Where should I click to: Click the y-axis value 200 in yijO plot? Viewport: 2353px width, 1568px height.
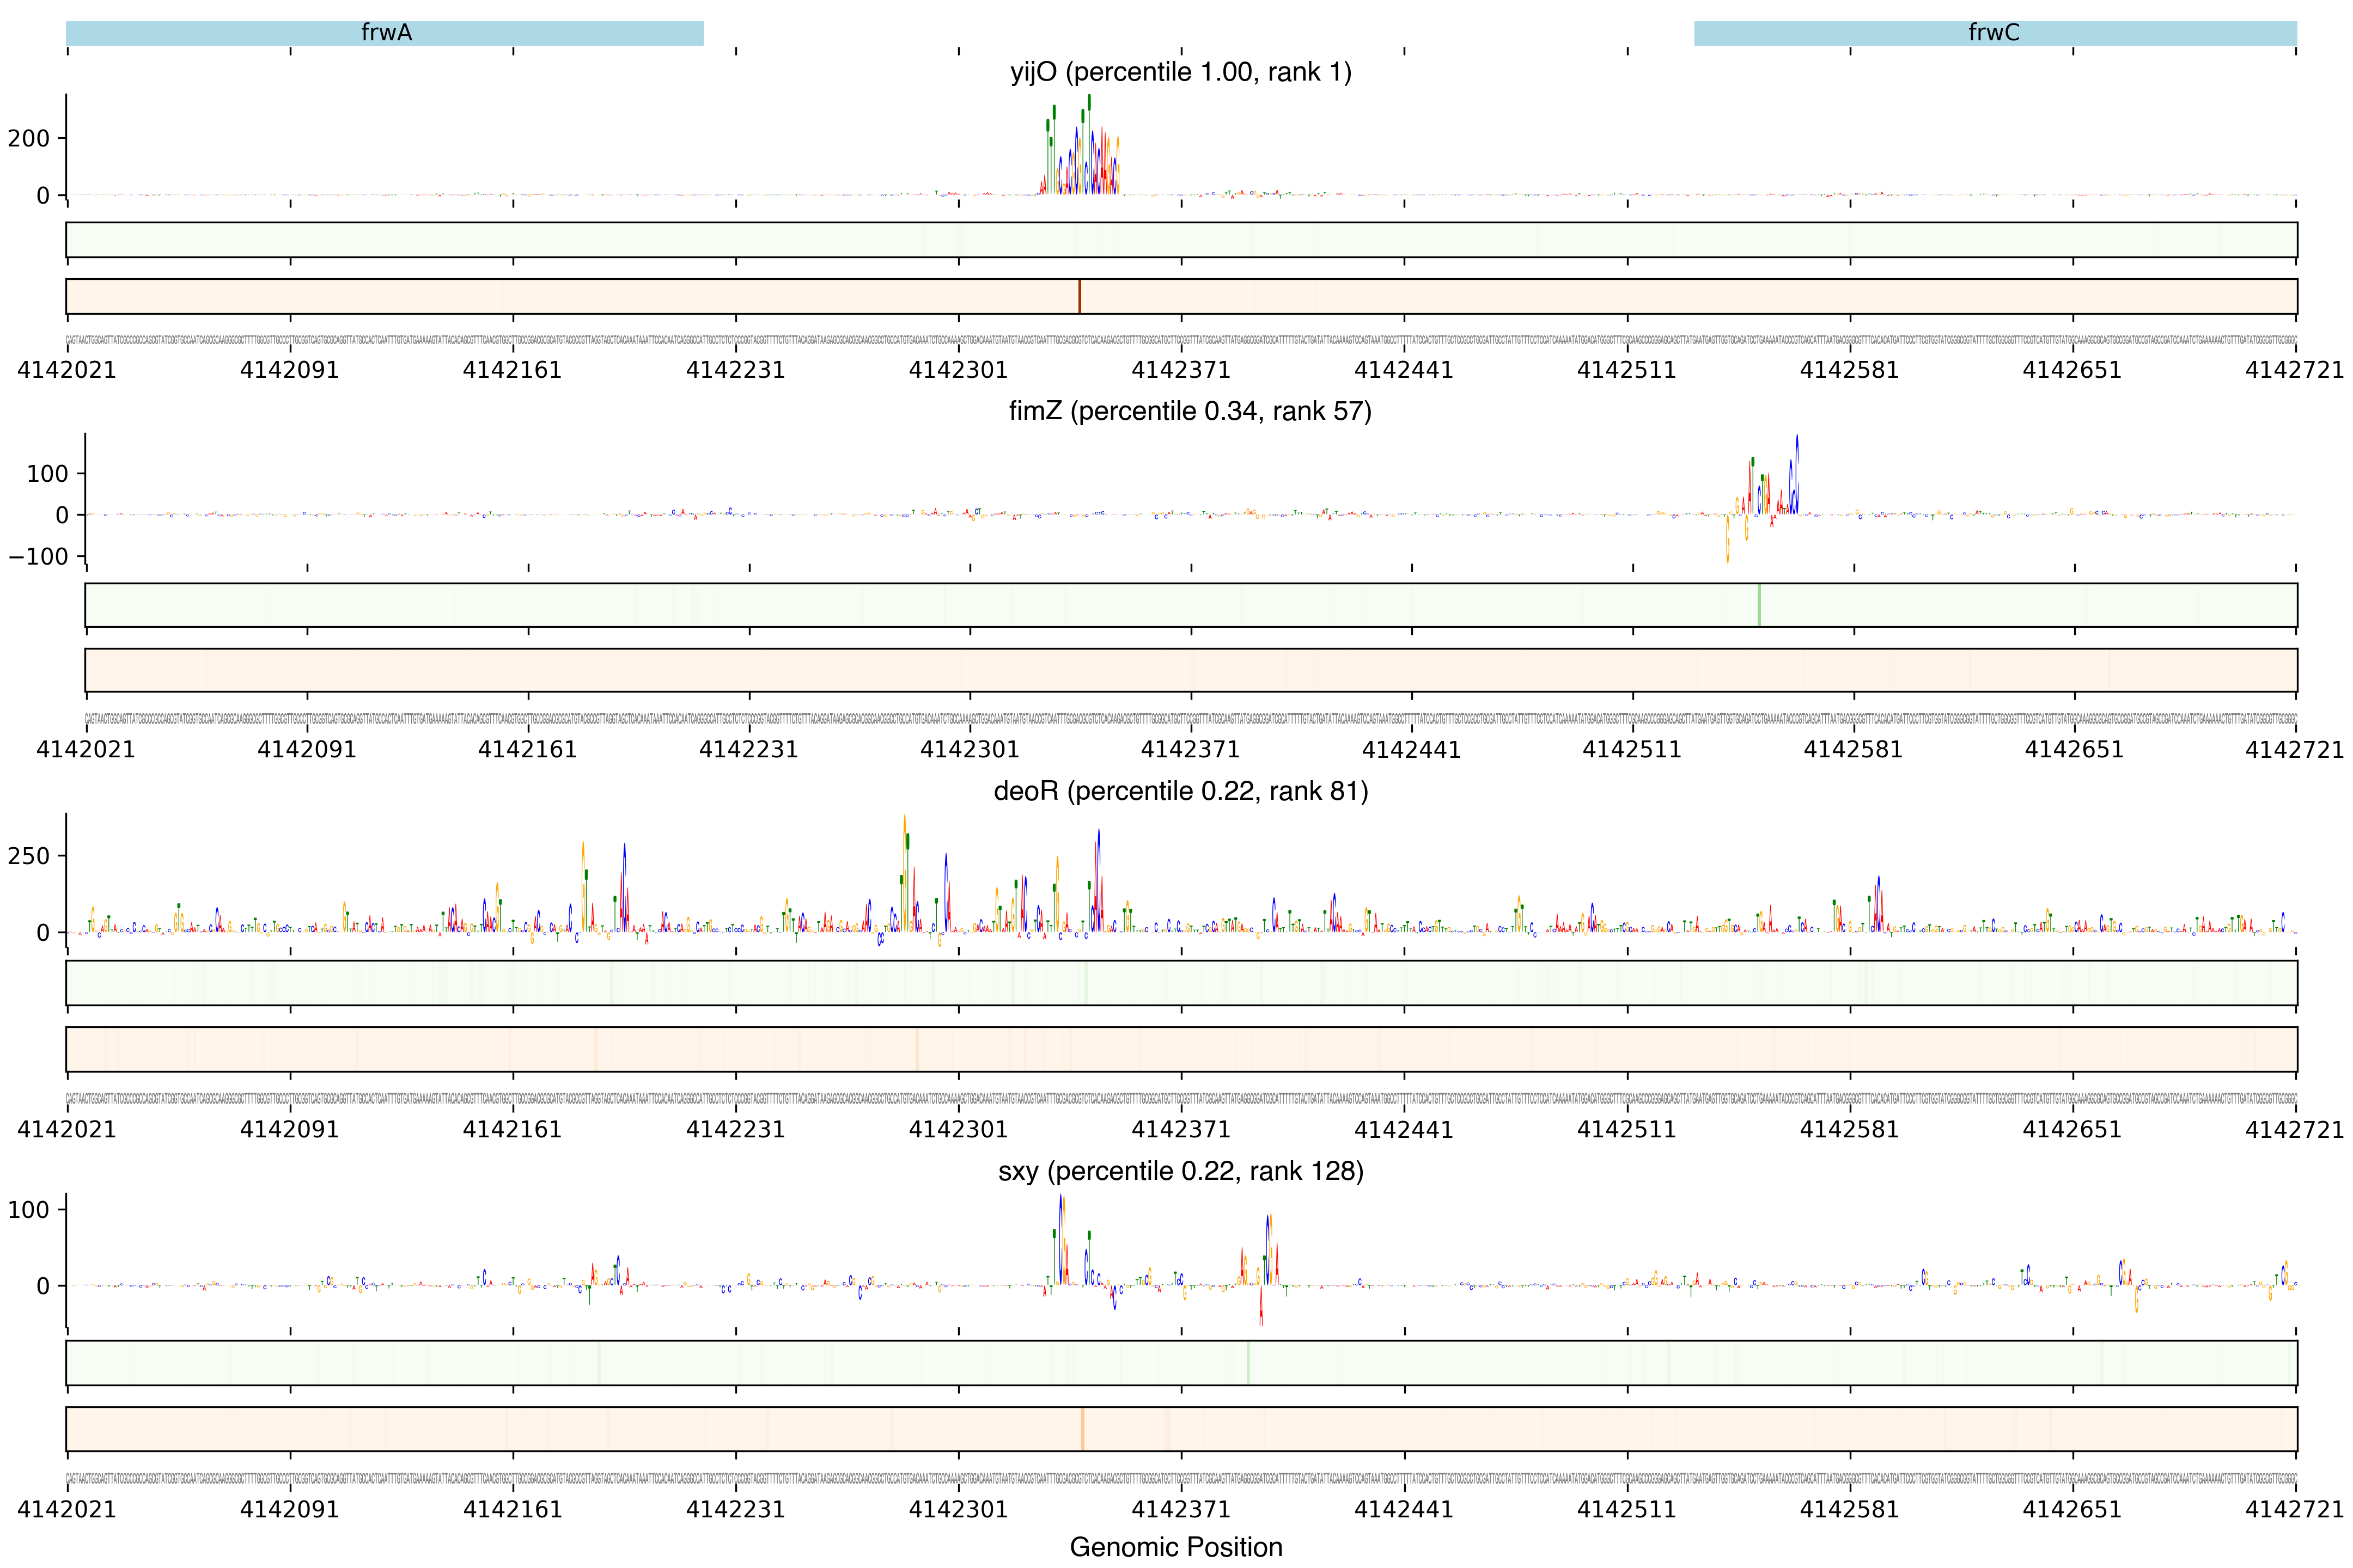click(x=29, y=138)
